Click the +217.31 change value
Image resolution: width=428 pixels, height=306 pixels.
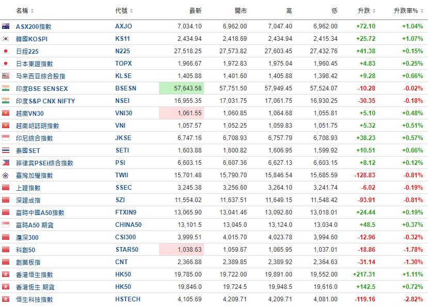coord(364,274)
